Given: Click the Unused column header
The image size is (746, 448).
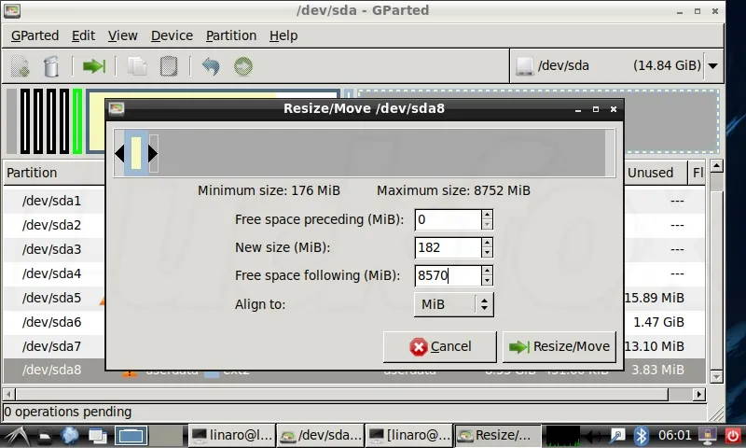Looking at the screenshot, I should tap(655, 173).
